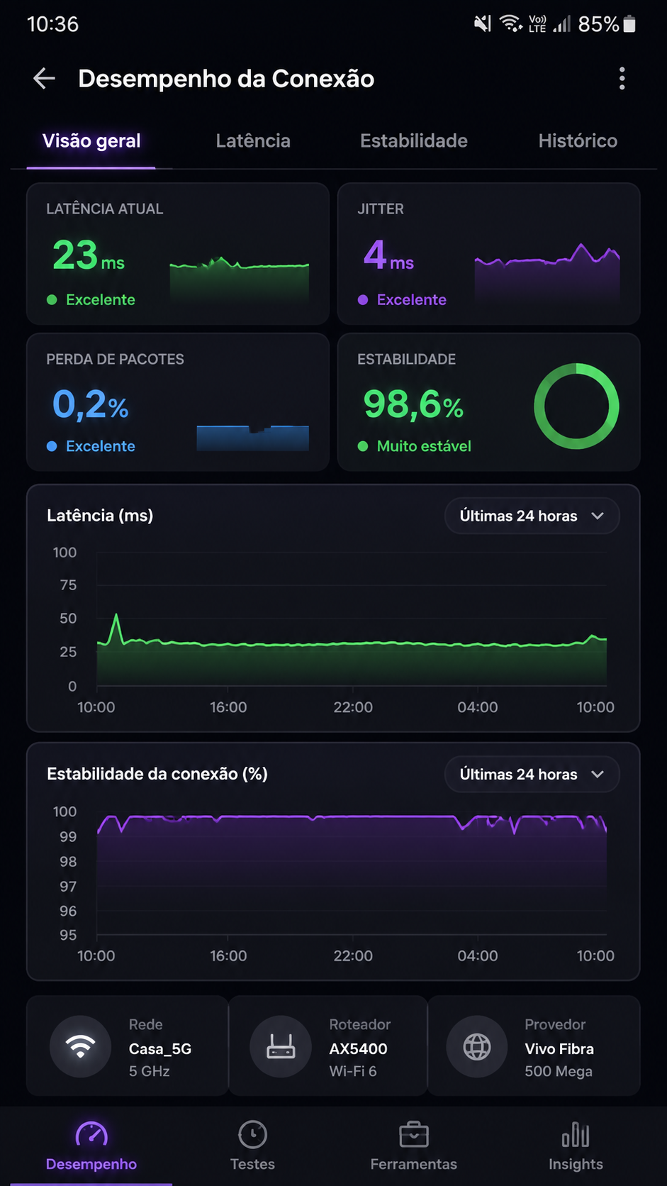Tap the 0,2% packet loss value
The width and height of the screenshot is (667, 1186).
(91, 404)
